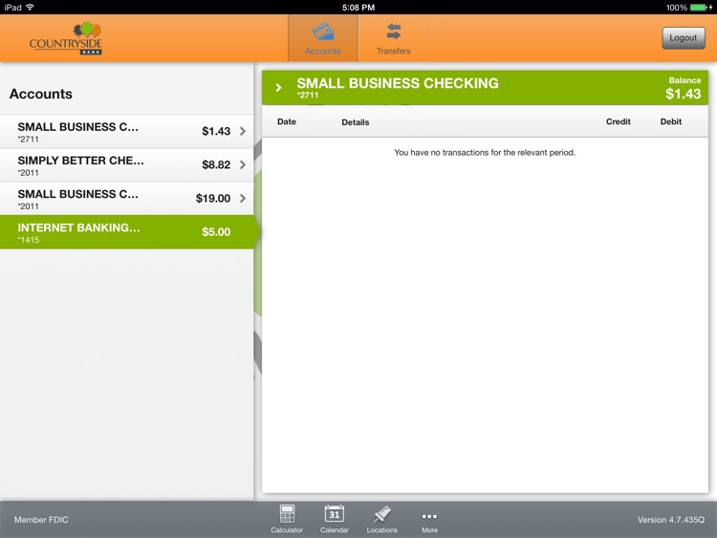Click the Details column header
This screenshot has width=717, height=538.
click(x=356, y=122)
